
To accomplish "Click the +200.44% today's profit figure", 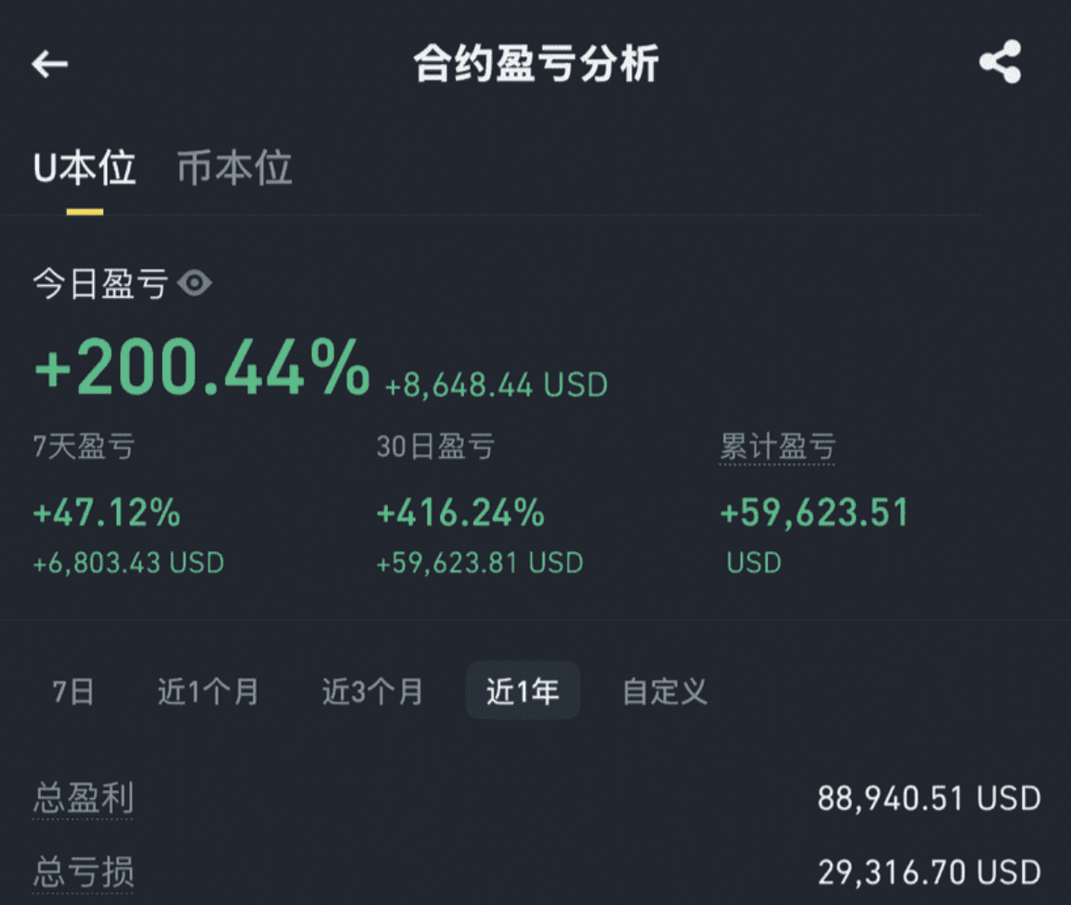I will pyautogui.click(x=203, y=367).
